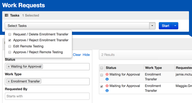Uncheck Approve / Reject Enrollment Transfer option

pos(10,40)
